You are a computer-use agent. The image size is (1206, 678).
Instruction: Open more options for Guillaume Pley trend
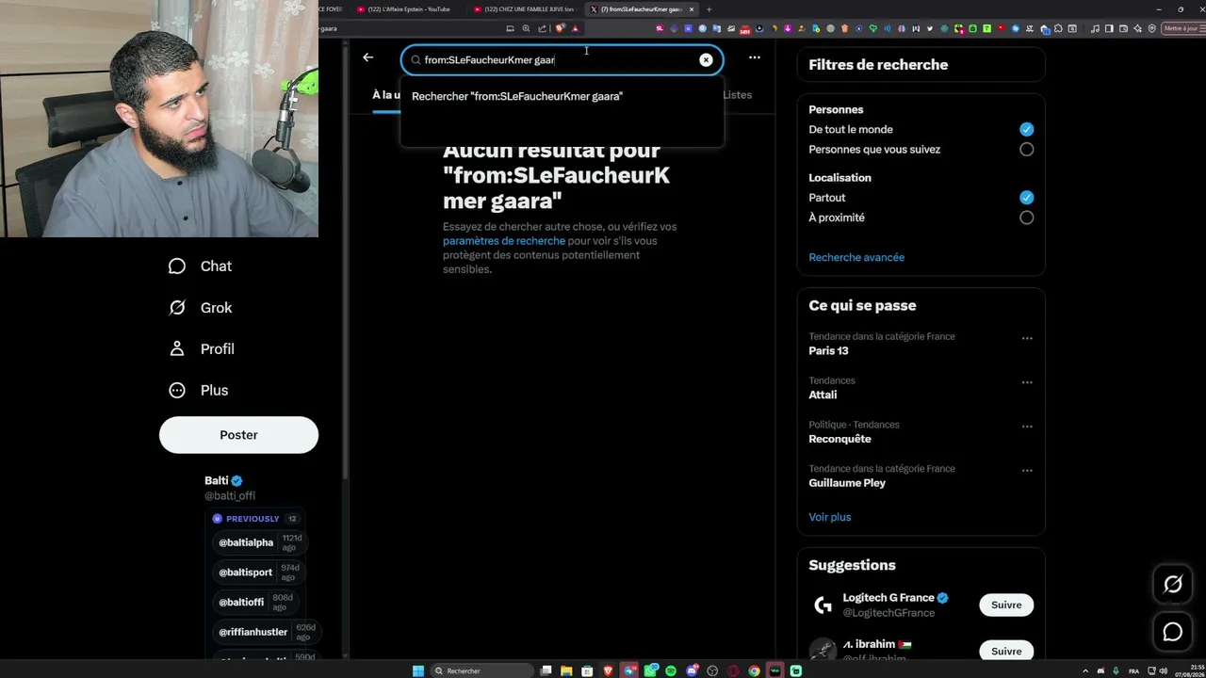click(x=1027, y=470)
